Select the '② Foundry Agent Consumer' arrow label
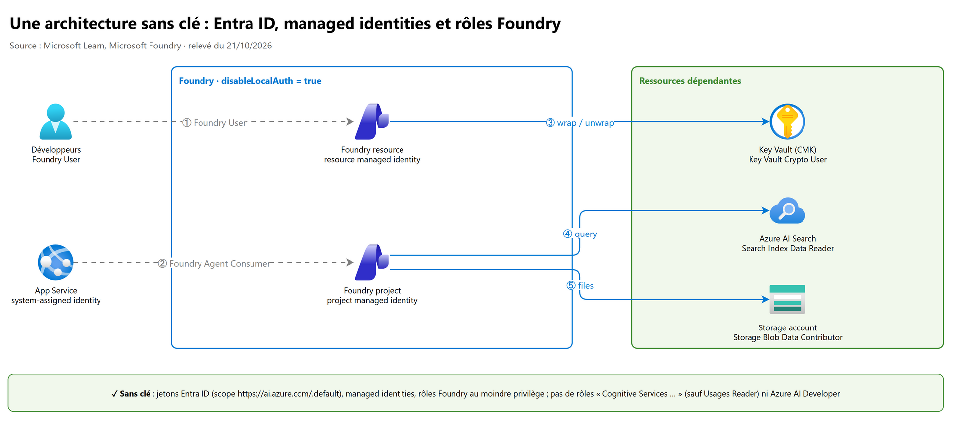Viewport: 953px width, 421px height. pyautogui.click(x=214, y=264)
